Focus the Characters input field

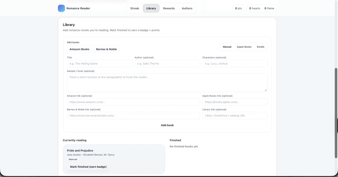pyautogui.click(x=235, y=64)
